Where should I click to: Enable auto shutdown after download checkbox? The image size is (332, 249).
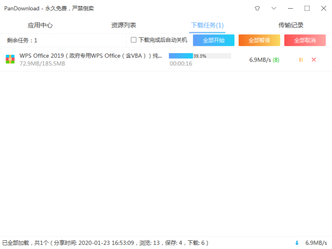pyautogui.click(x=134, y=40)
